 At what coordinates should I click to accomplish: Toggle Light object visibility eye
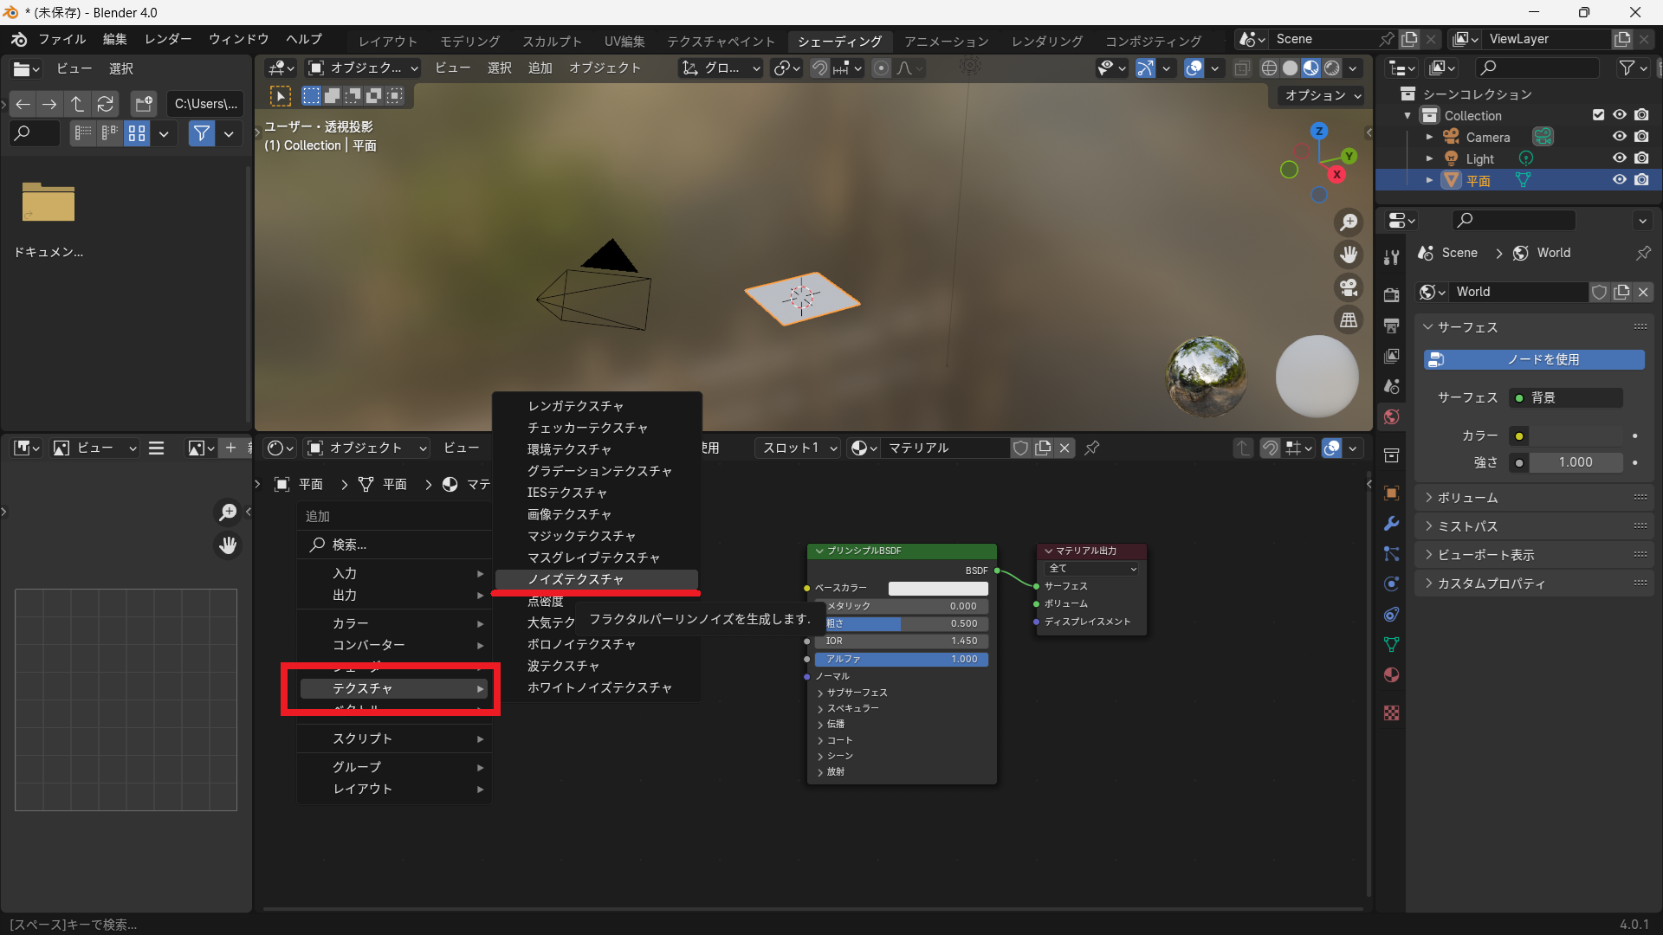click(1619, 158)
